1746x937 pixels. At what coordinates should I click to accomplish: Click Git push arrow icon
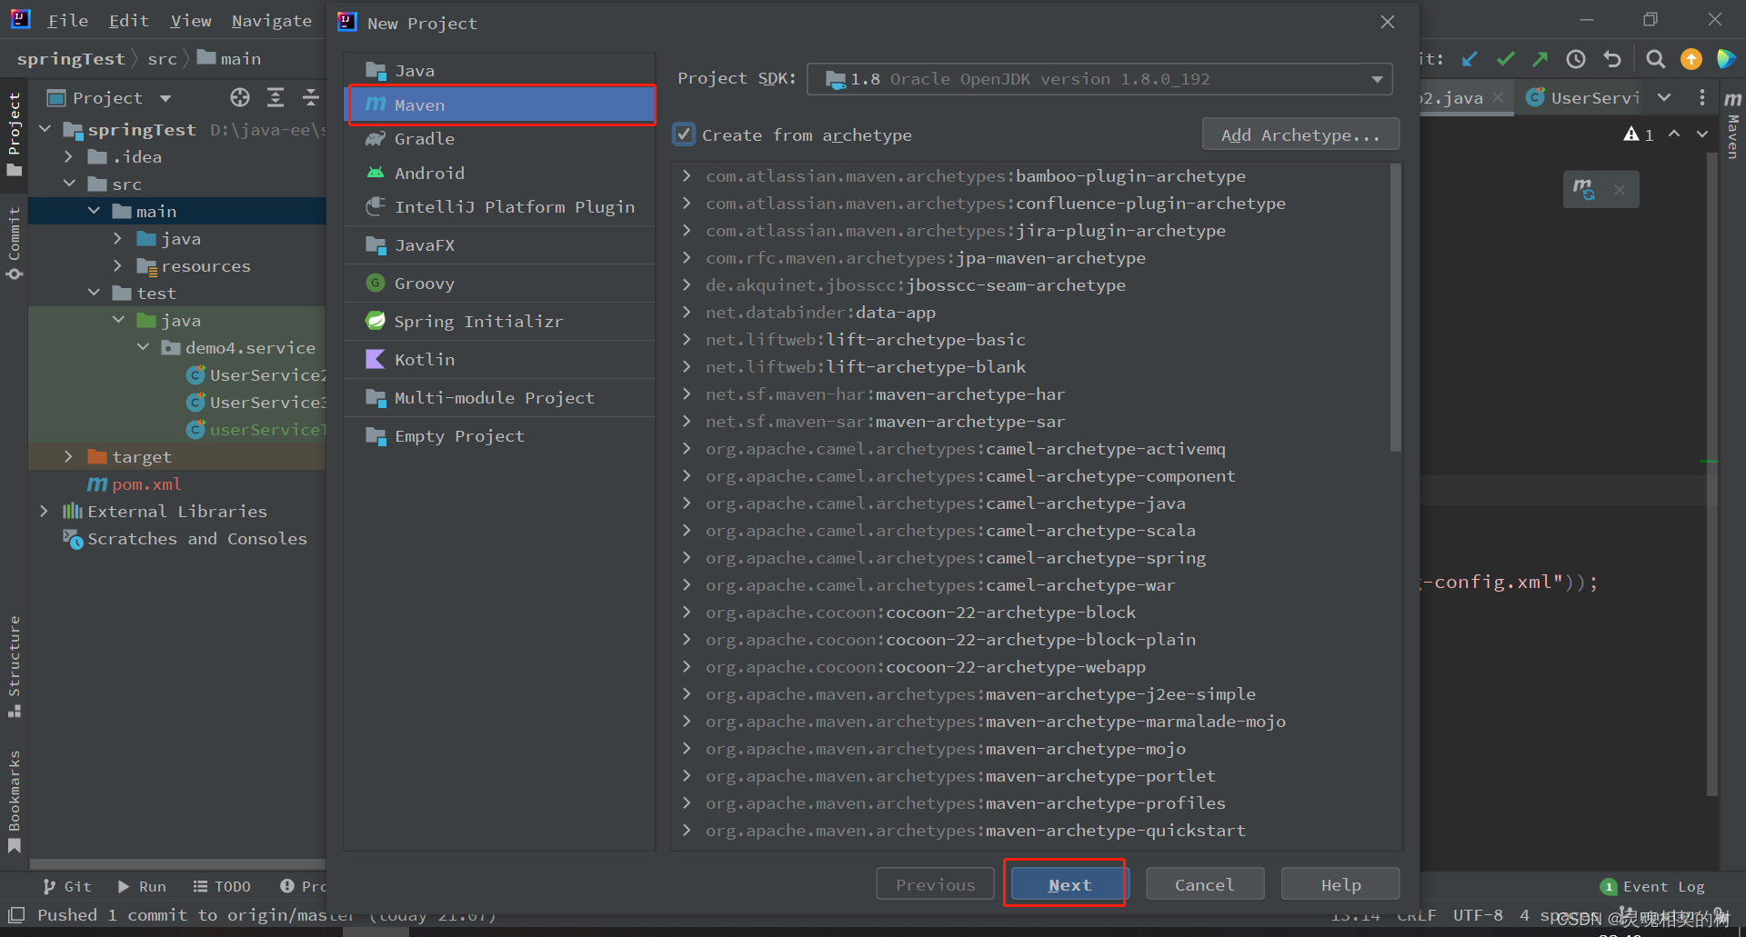(x=1540, y=59)
